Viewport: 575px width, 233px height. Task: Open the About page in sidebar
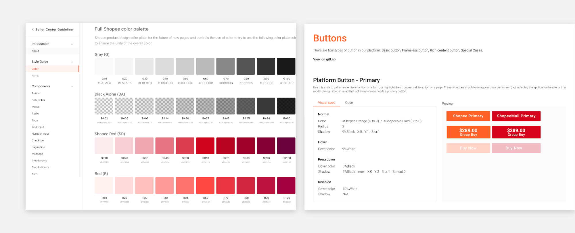[35, 51]
